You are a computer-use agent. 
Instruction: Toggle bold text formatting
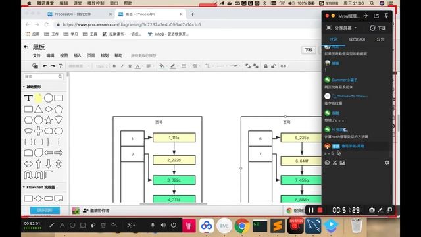(114, 66)
